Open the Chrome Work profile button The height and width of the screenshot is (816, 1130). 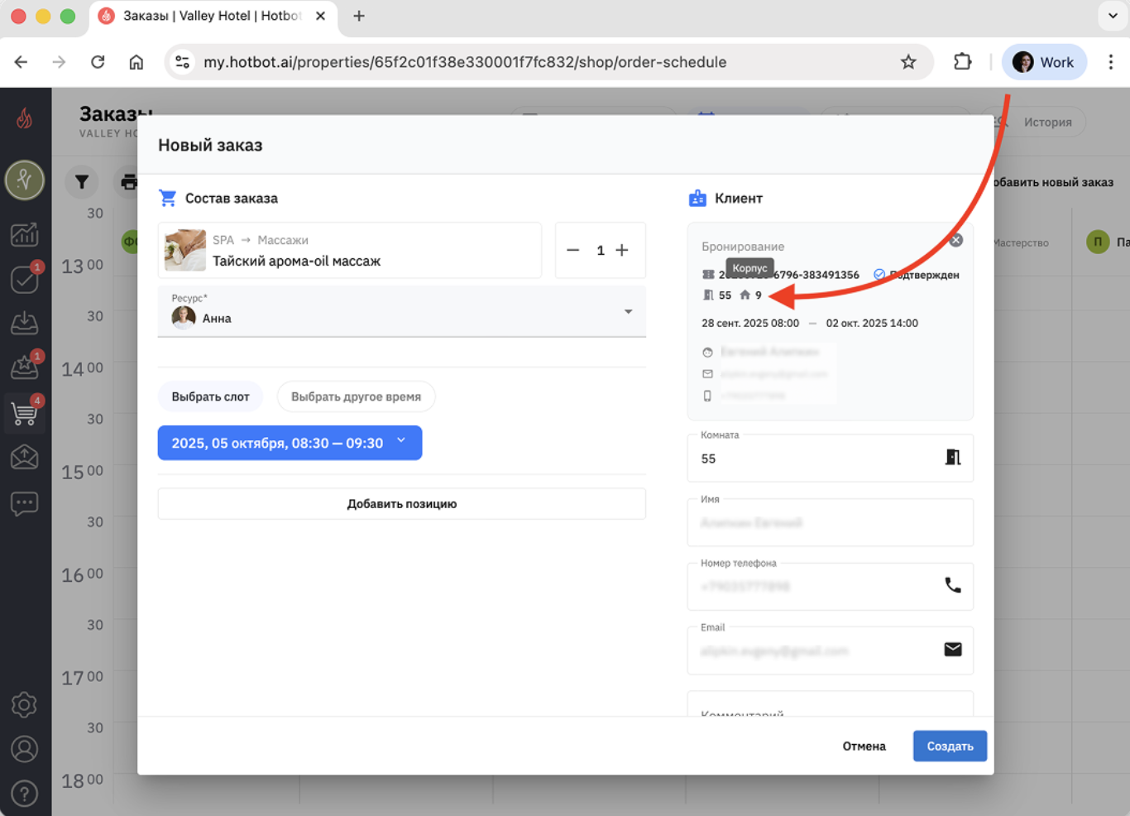click(1044, 62)
